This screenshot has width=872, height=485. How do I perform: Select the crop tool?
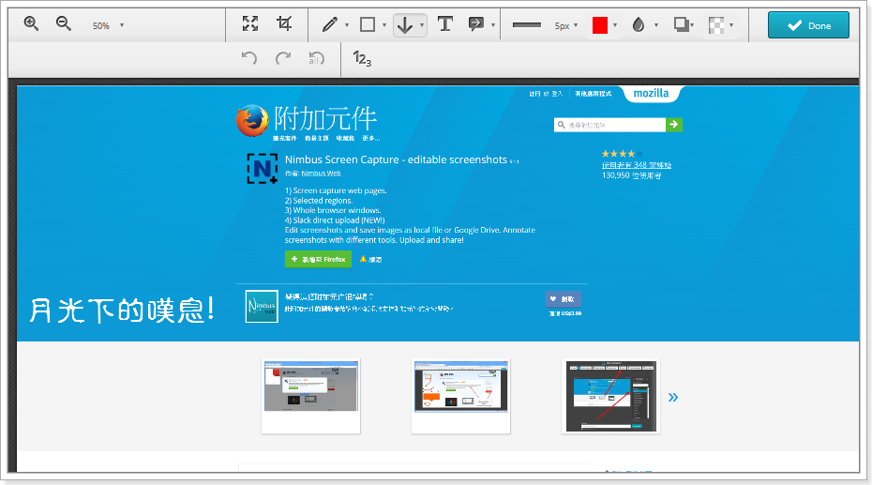pos(284,24)
